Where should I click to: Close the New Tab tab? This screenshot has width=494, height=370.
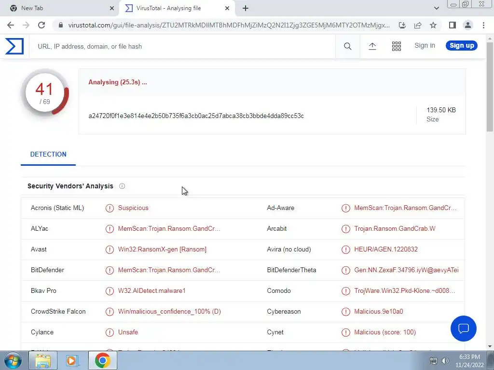pyautogui.click(x=112, y=8)
